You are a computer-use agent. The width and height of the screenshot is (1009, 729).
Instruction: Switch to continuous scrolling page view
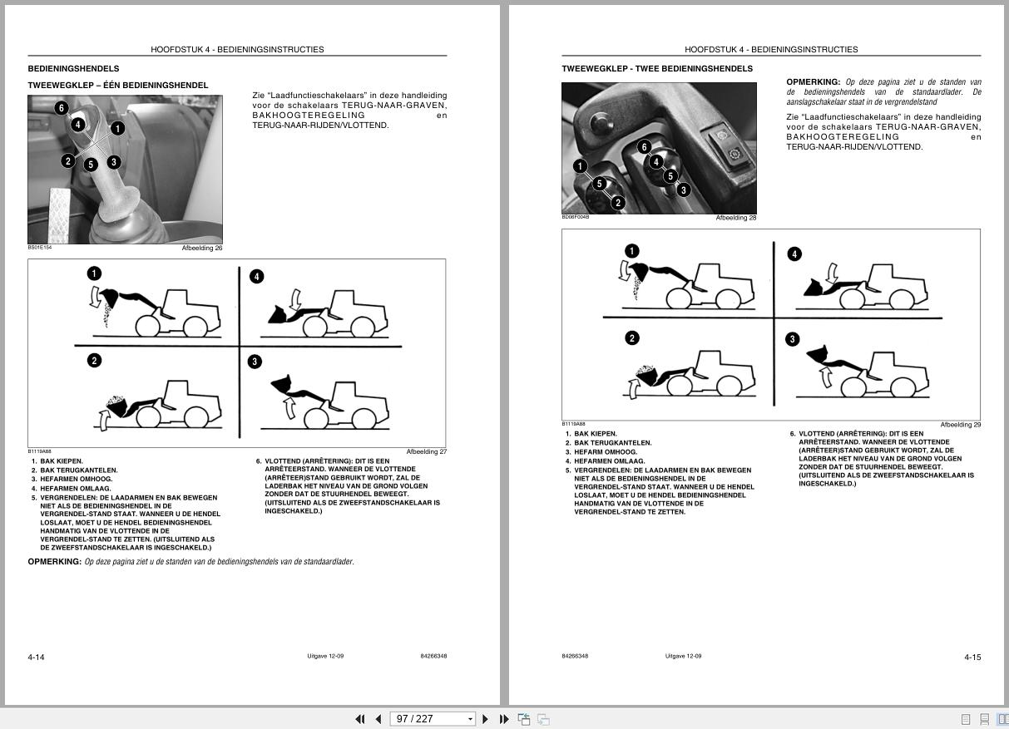click(984, 719)
